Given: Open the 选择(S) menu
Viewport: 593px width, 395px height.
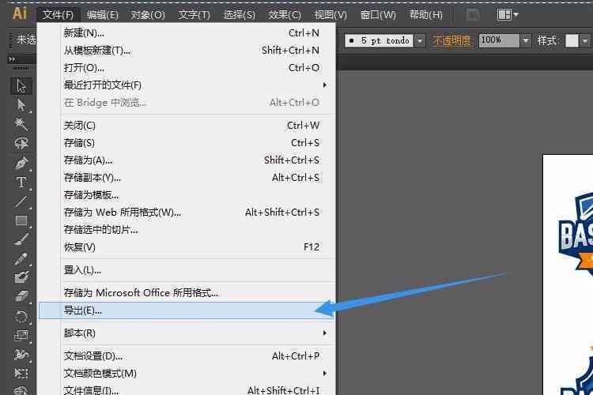Looking at the screenshot, I should (x=239, y=15).
